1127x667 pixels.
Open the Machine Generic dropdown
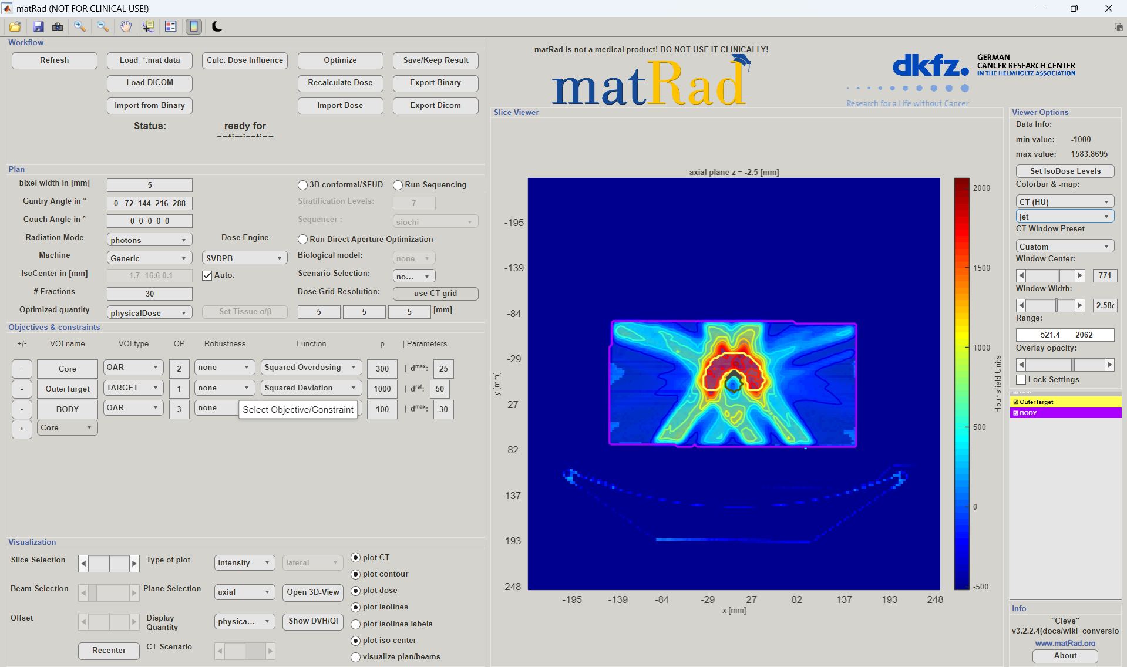(x=149, y=258)
